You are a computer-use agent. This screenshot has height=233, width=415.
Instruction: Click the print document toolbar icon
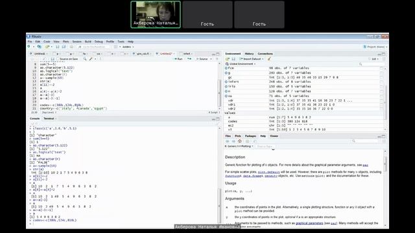click(x=71, y=47)
